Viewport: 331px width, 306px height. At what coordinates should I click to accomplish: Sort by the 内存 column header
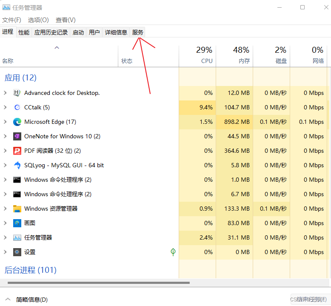(x=234, y=56)
